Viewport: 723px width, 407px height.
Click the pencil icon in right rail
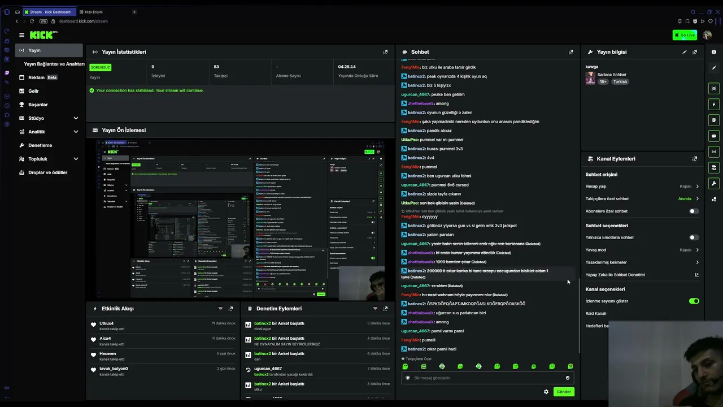[x=714, y=68]
